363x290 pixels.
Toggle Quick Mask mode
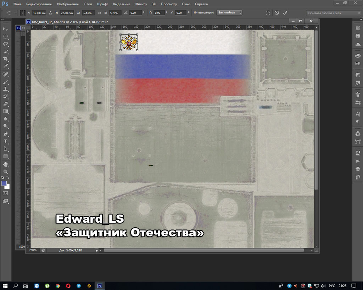pos(6,193)
